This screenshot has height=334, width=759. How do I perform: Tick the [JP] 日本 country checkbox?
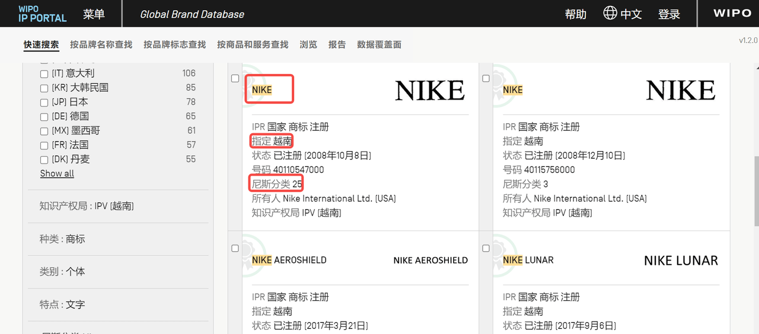pos(44,102)
